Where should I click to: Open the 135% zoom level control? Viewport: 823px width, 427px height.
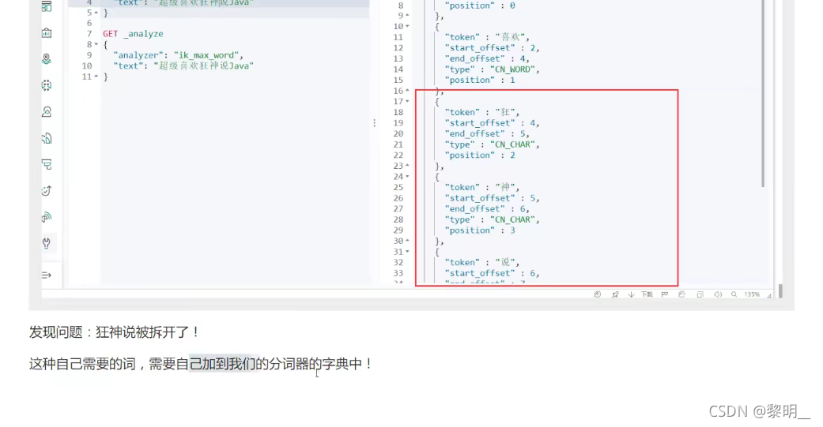[x=752, y=294]
